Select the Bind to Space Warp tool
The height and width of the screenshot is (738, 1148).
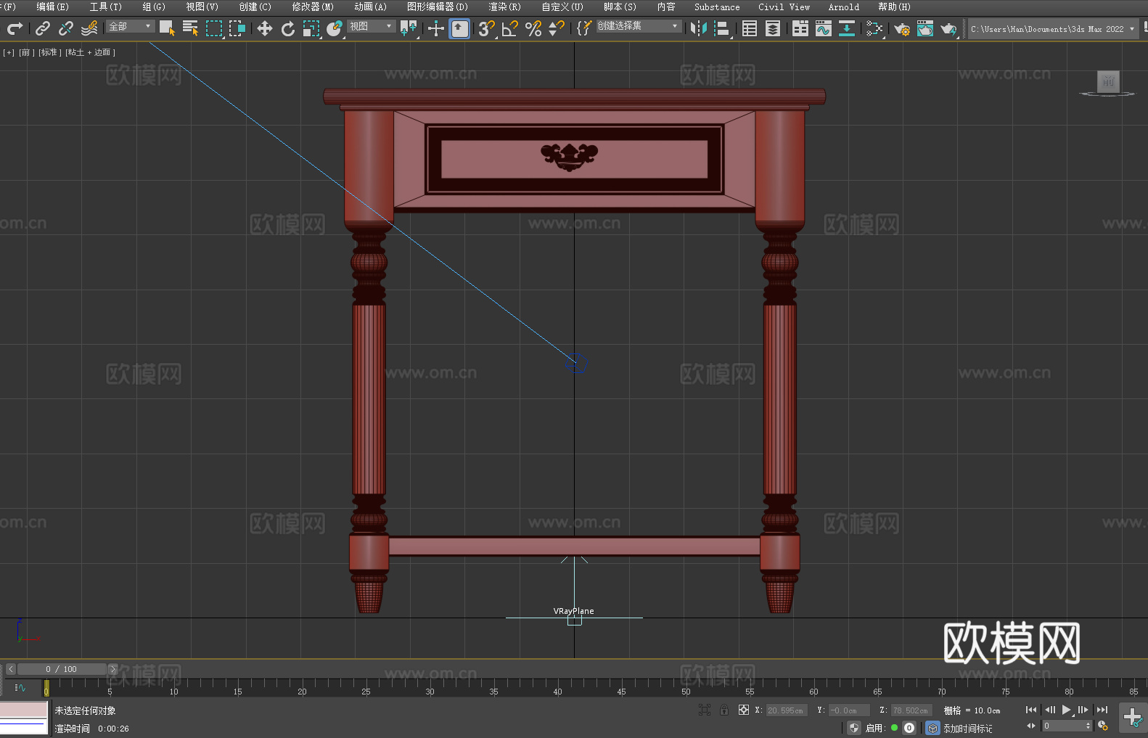(89, 28)
